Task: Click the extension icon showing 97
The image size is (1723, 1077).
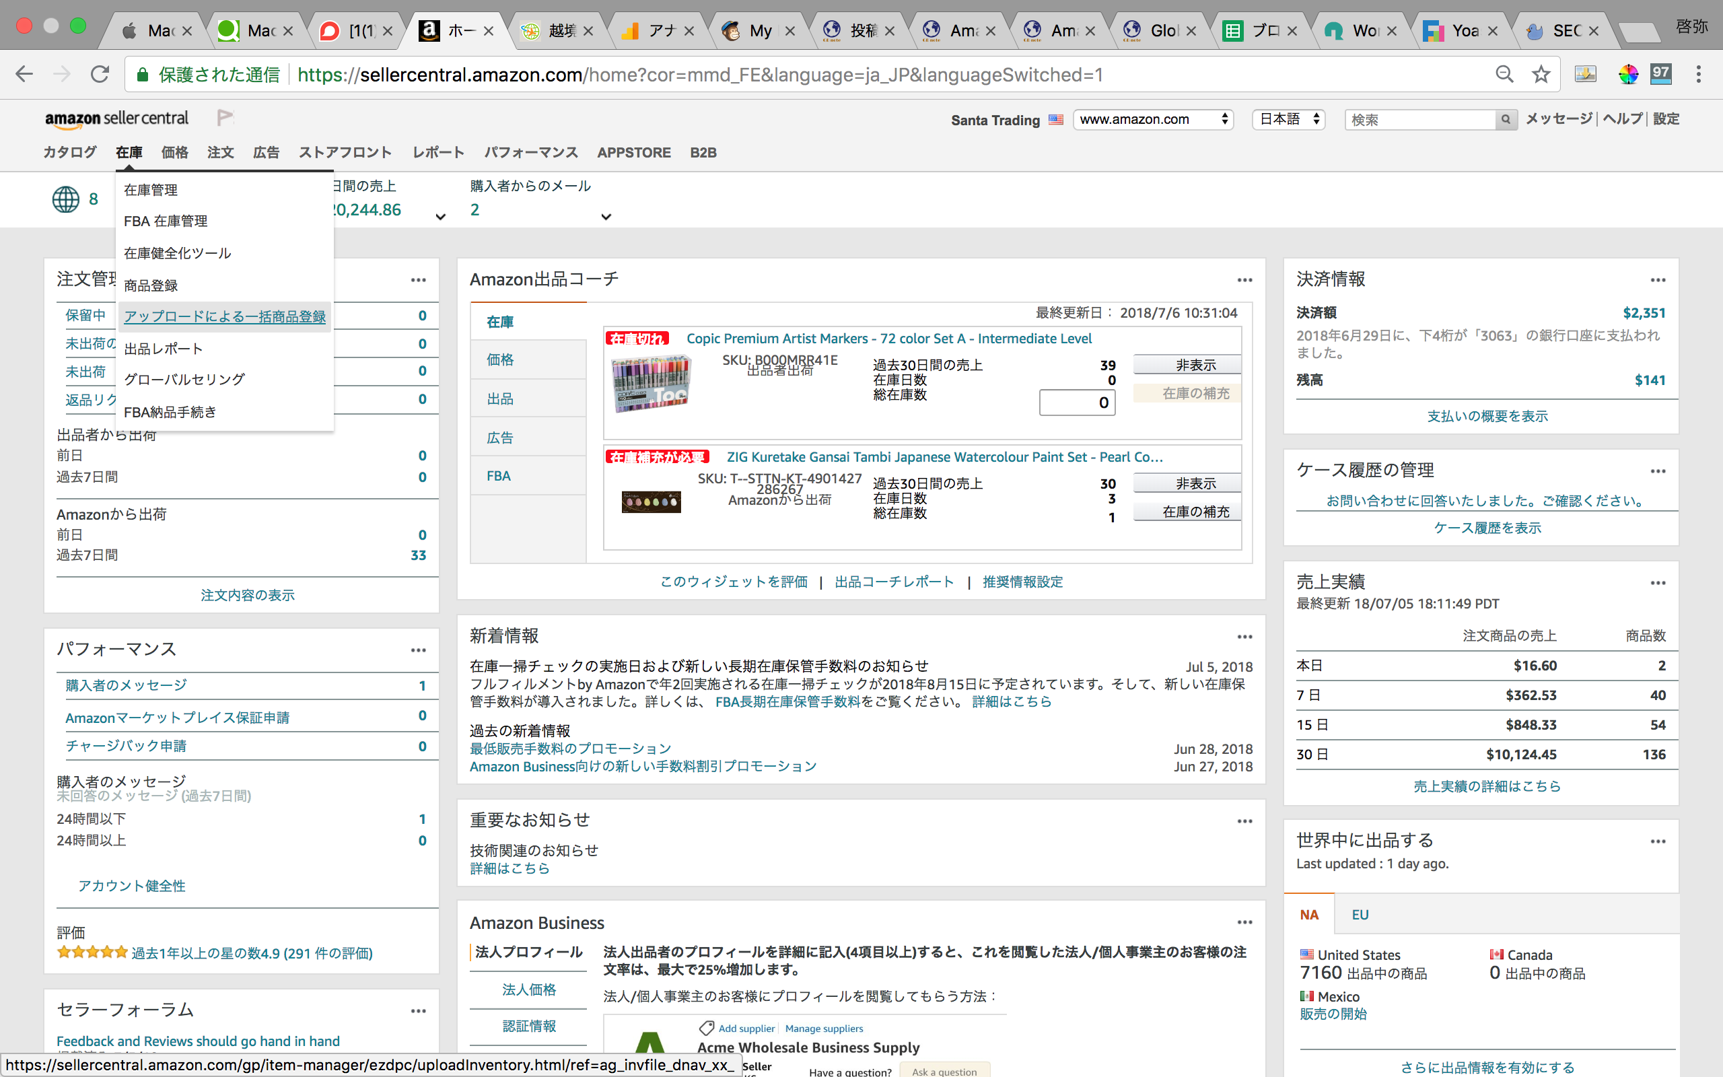Action: point(1661,74)
